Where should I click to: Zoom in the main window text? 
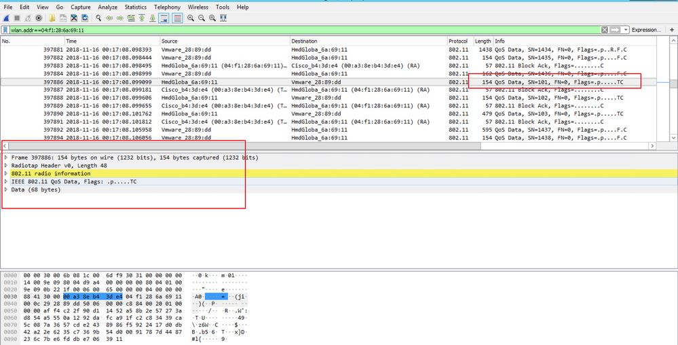(x=191, y=18)
